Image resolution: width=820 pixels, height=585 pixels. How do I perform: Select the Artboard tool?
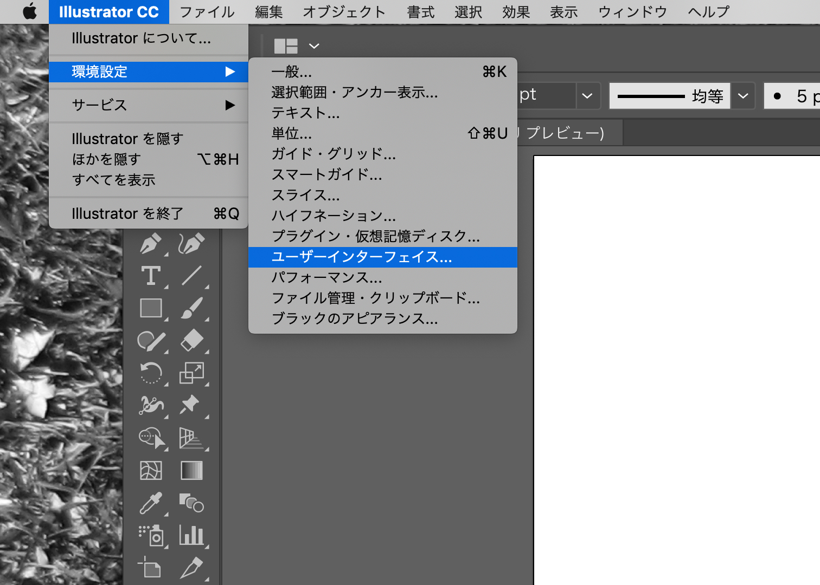click(x=150, y=567)
